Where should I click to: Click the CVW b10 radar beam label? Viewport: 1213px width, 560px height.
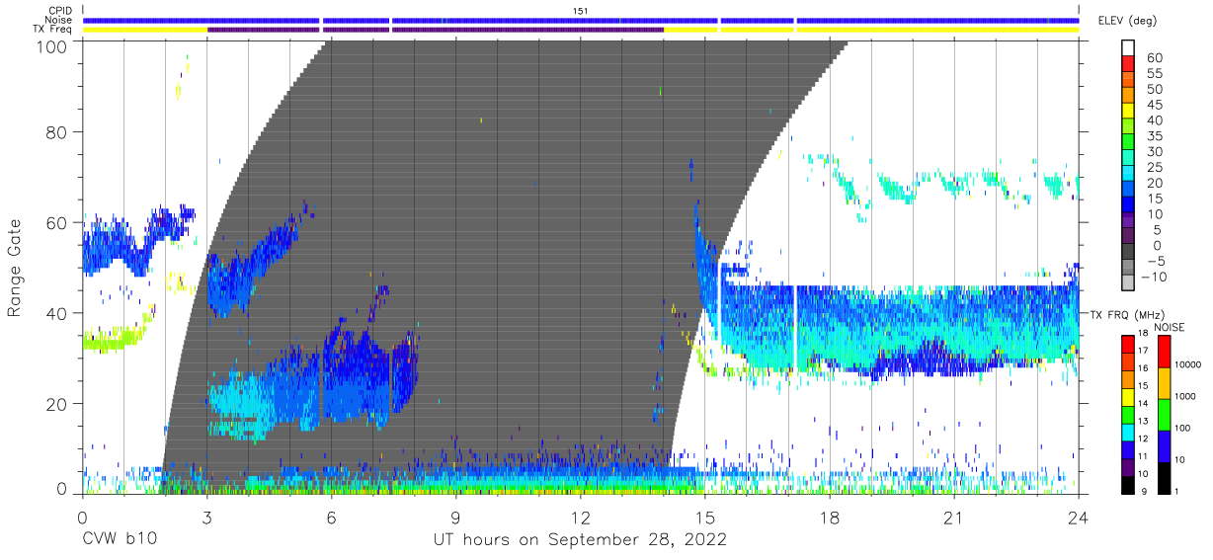point(119,540)
